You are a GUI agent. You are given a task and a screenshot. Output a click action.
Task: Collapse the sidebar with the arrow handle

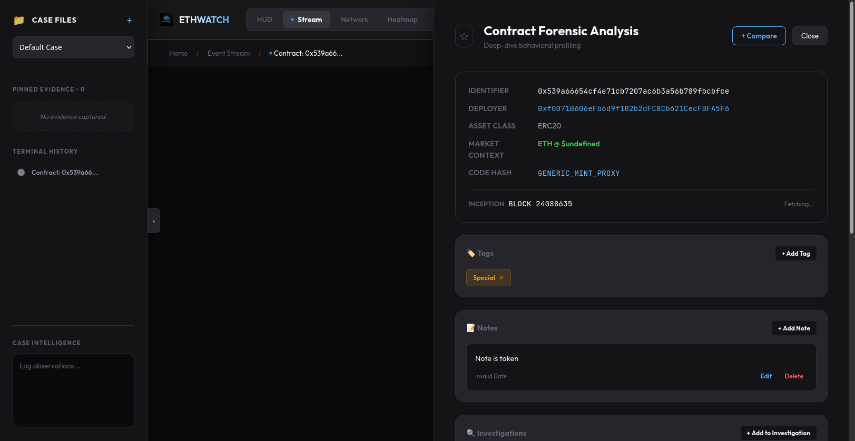pos(154,221)
